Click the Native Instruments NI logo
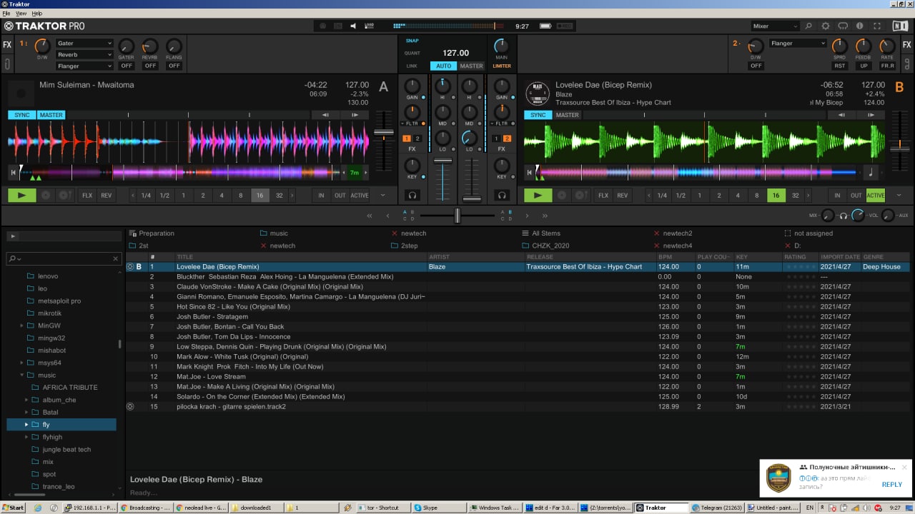This screenshot has height=514, width=915. 900,26
